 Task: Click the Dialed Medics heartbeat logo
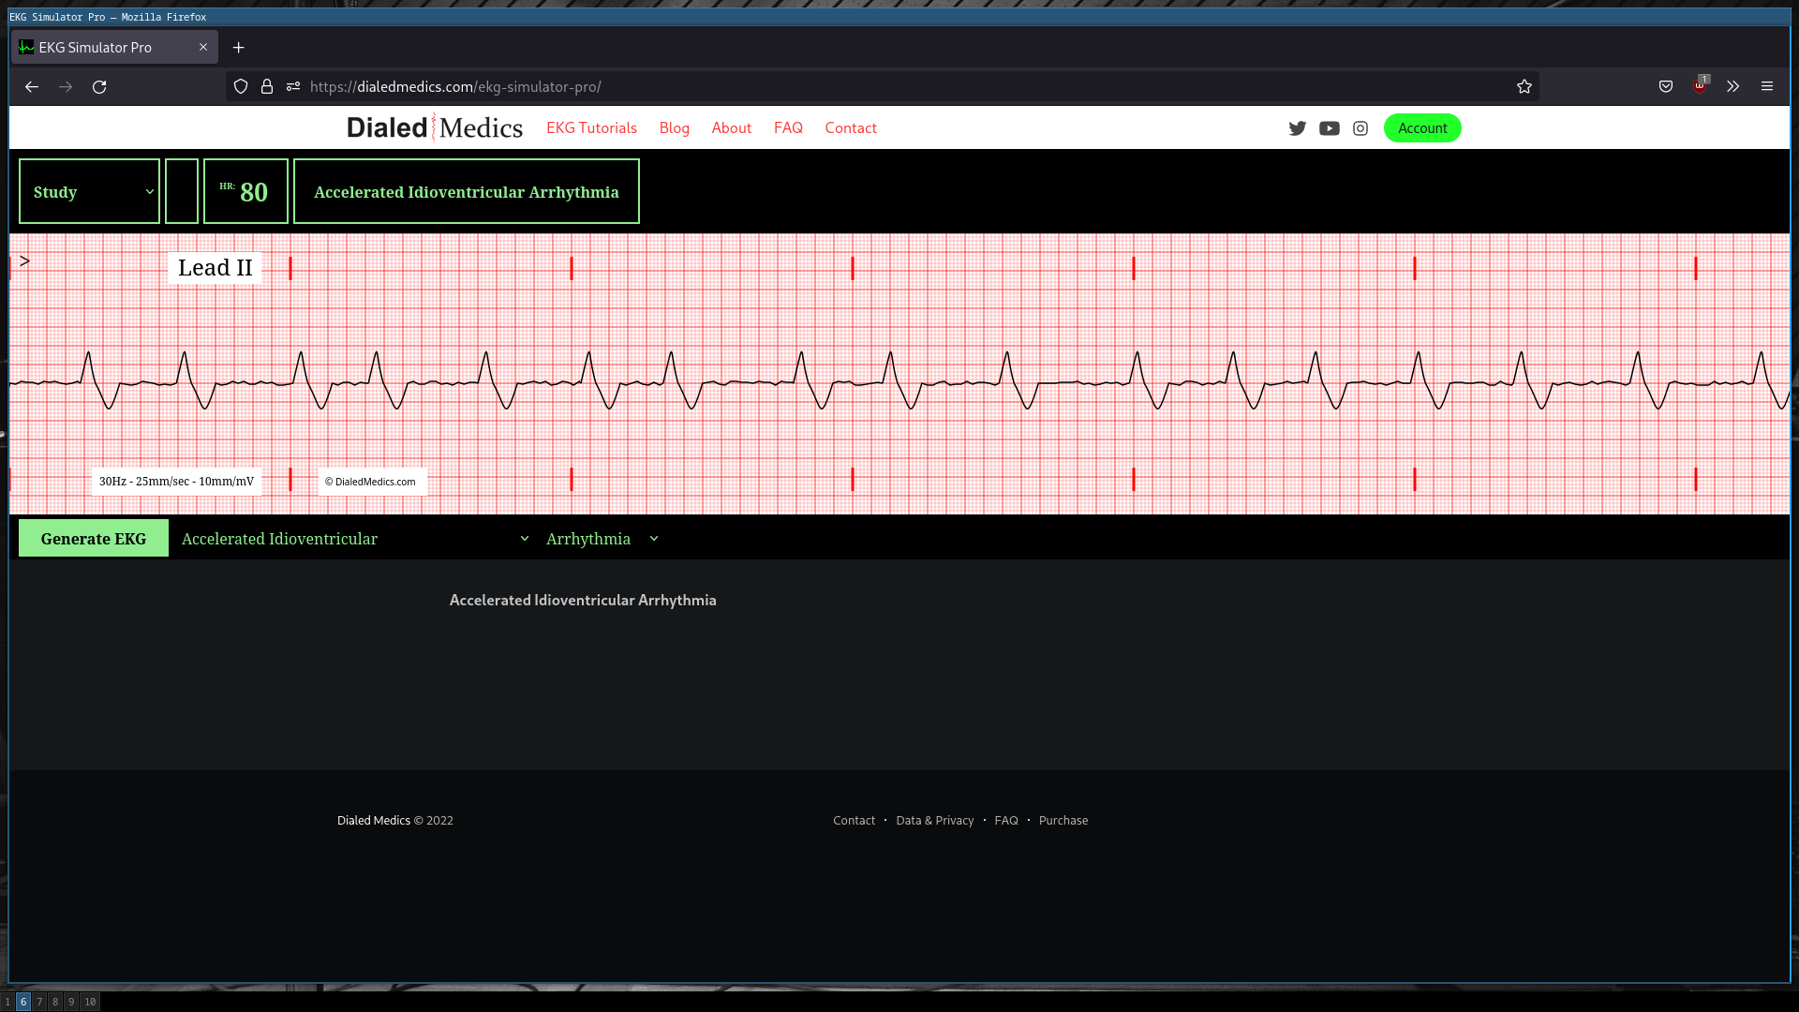(434, 127)
